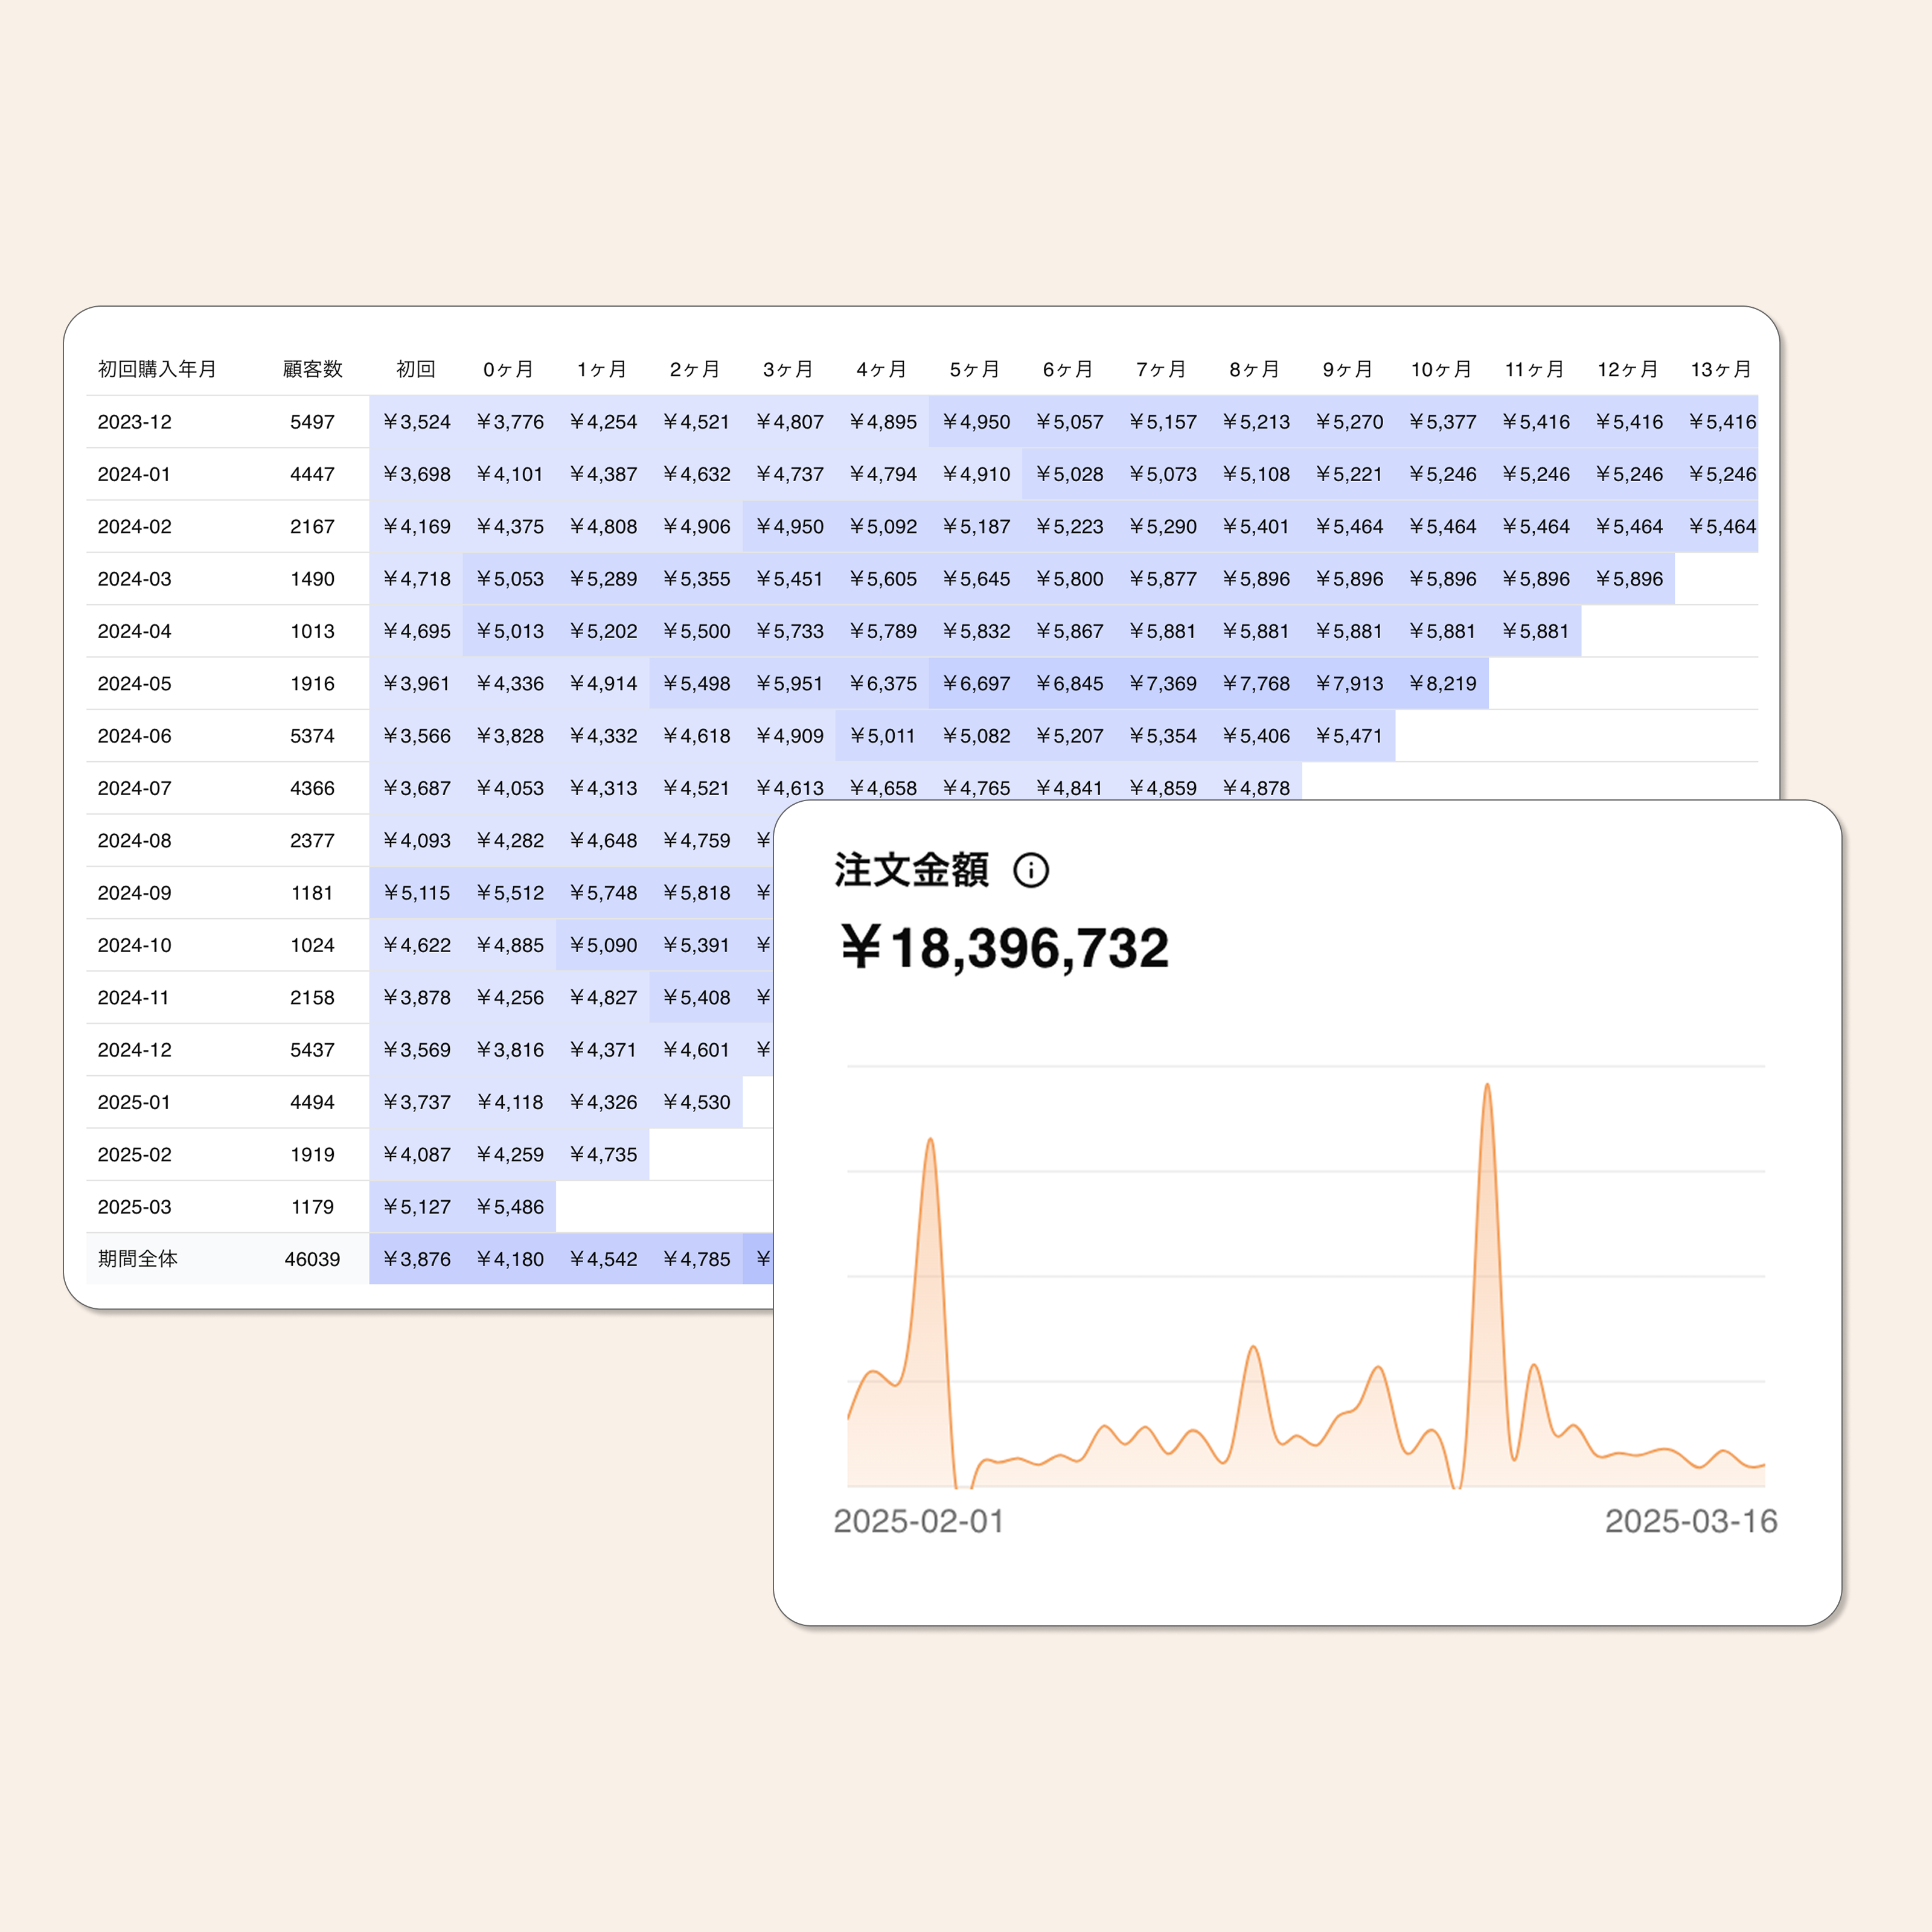
Task: Click the 注文金額 card title
Action: click(911, 870)
